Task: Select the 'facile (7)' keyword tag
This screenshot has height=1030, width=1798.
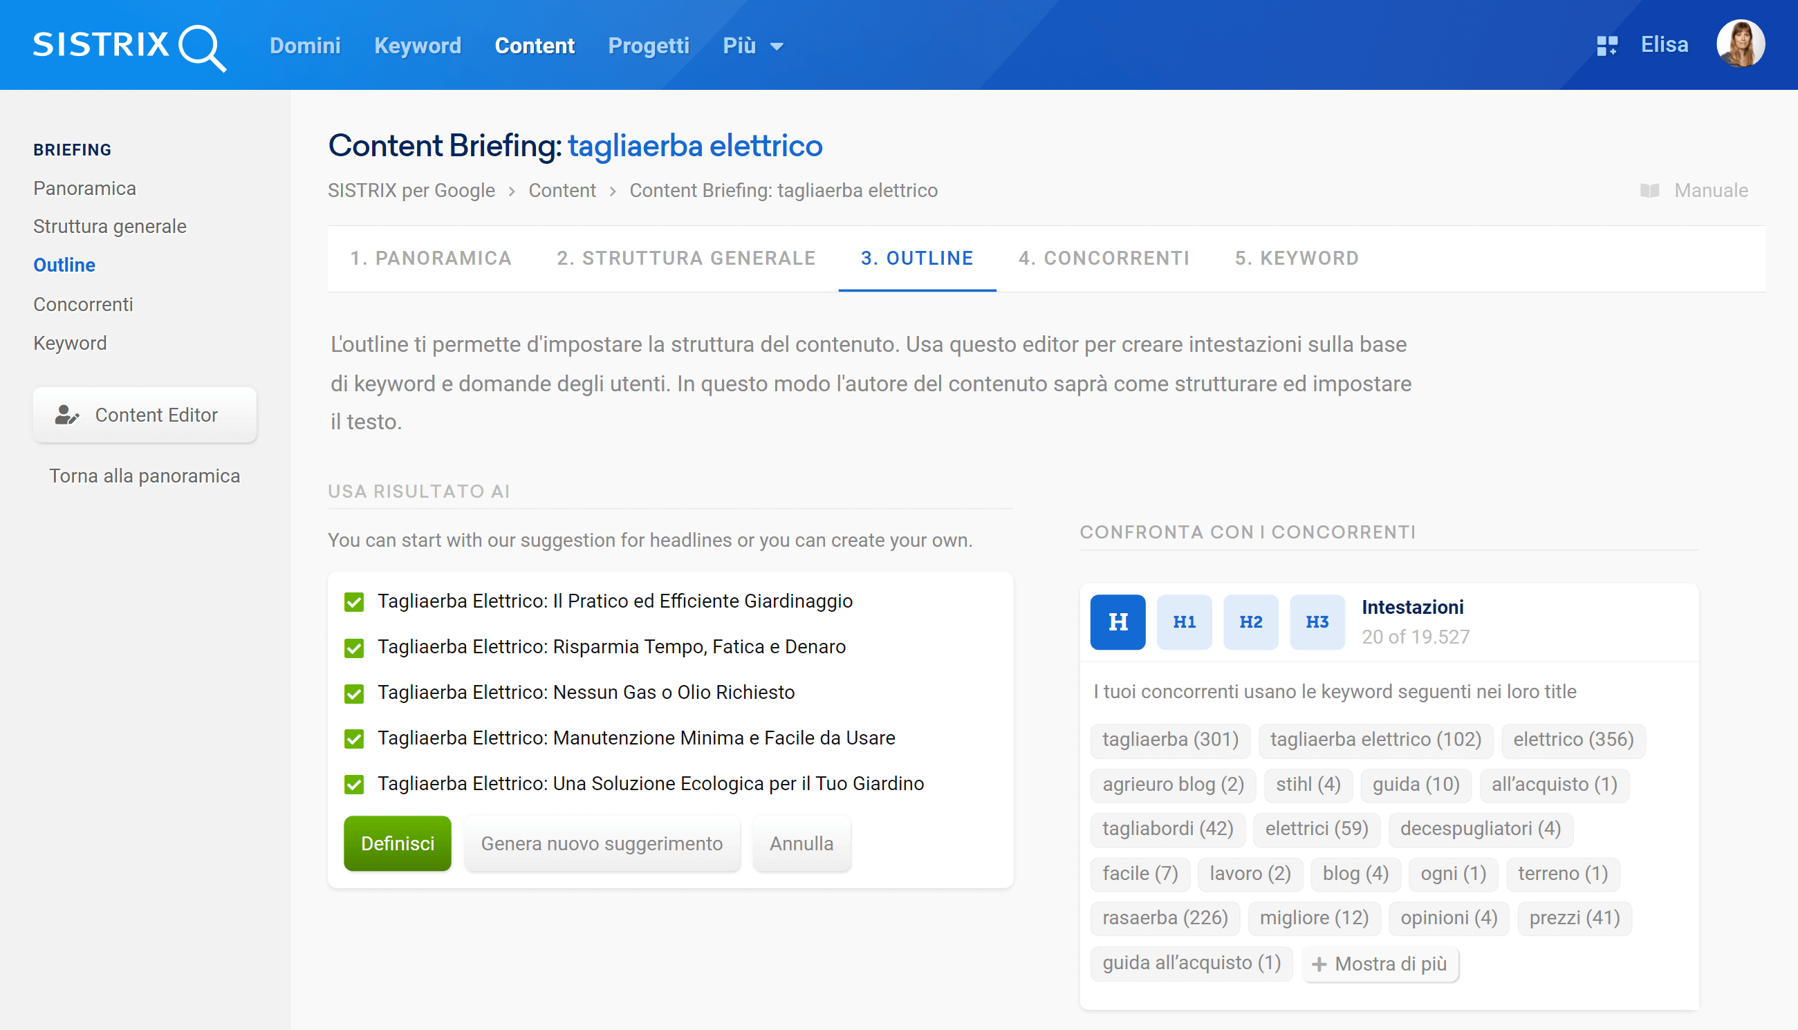Action: pyautogui.click(x=1140, y=874)
